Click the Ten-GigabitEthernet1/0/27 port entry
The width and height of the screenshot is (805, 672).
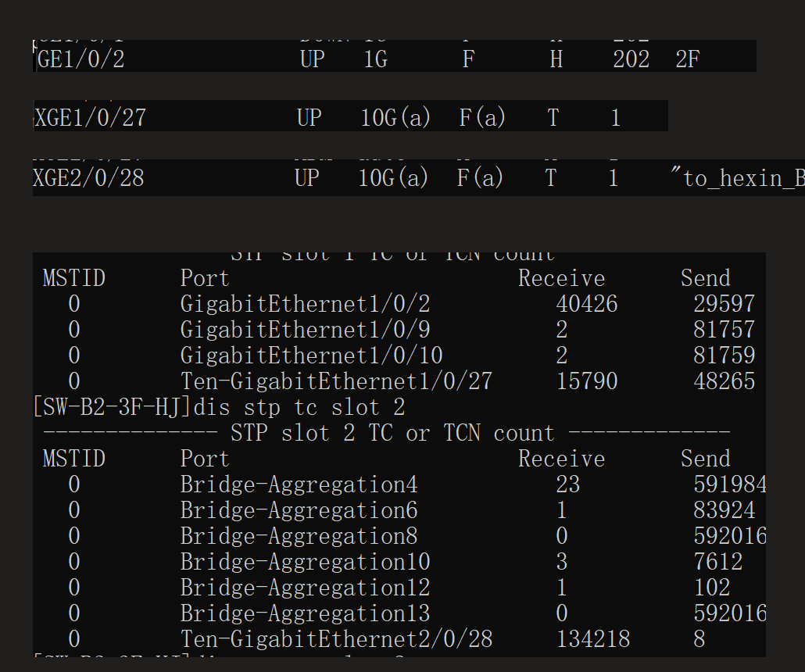click(336, 381)
